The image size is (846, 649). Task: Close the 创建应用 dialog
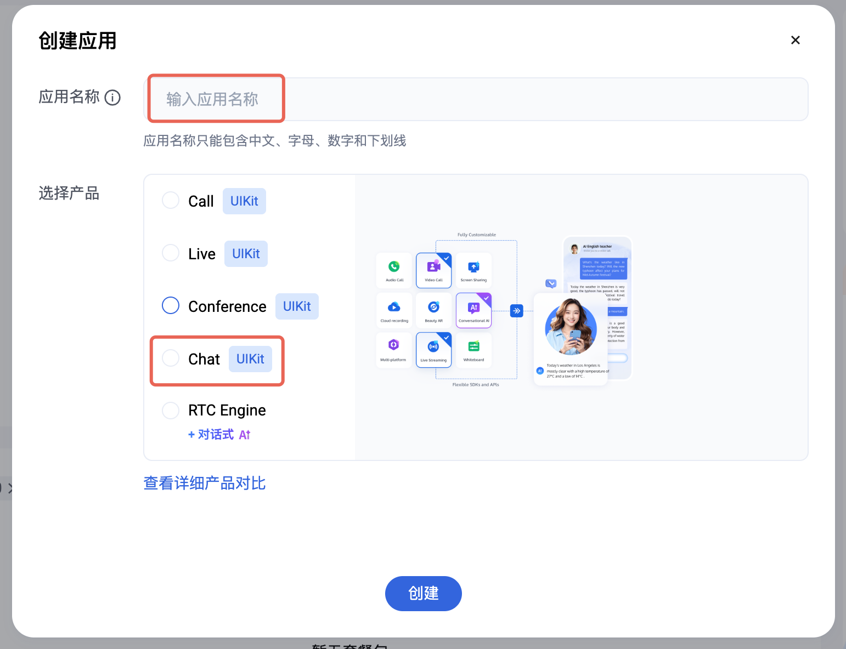tap(795, 40)
